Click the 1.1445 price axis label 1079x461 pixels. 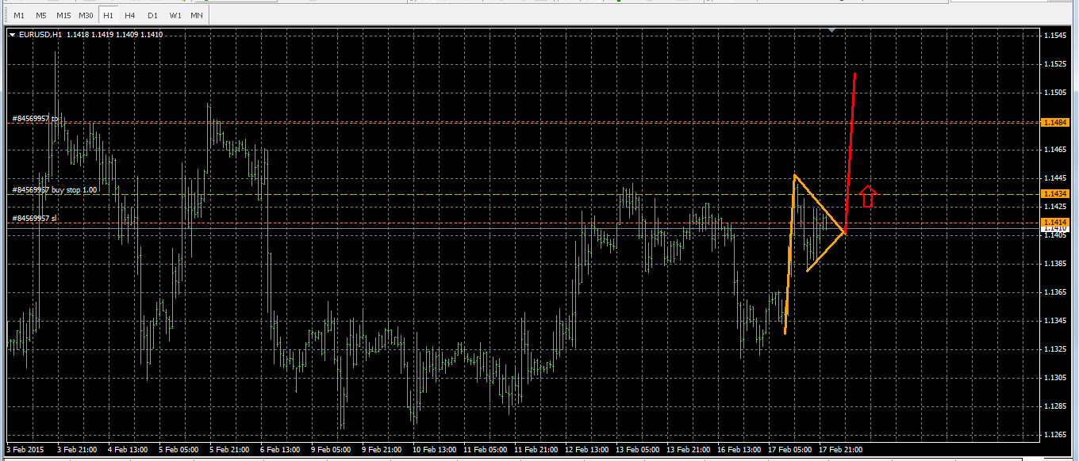[x=1055, y=178]
